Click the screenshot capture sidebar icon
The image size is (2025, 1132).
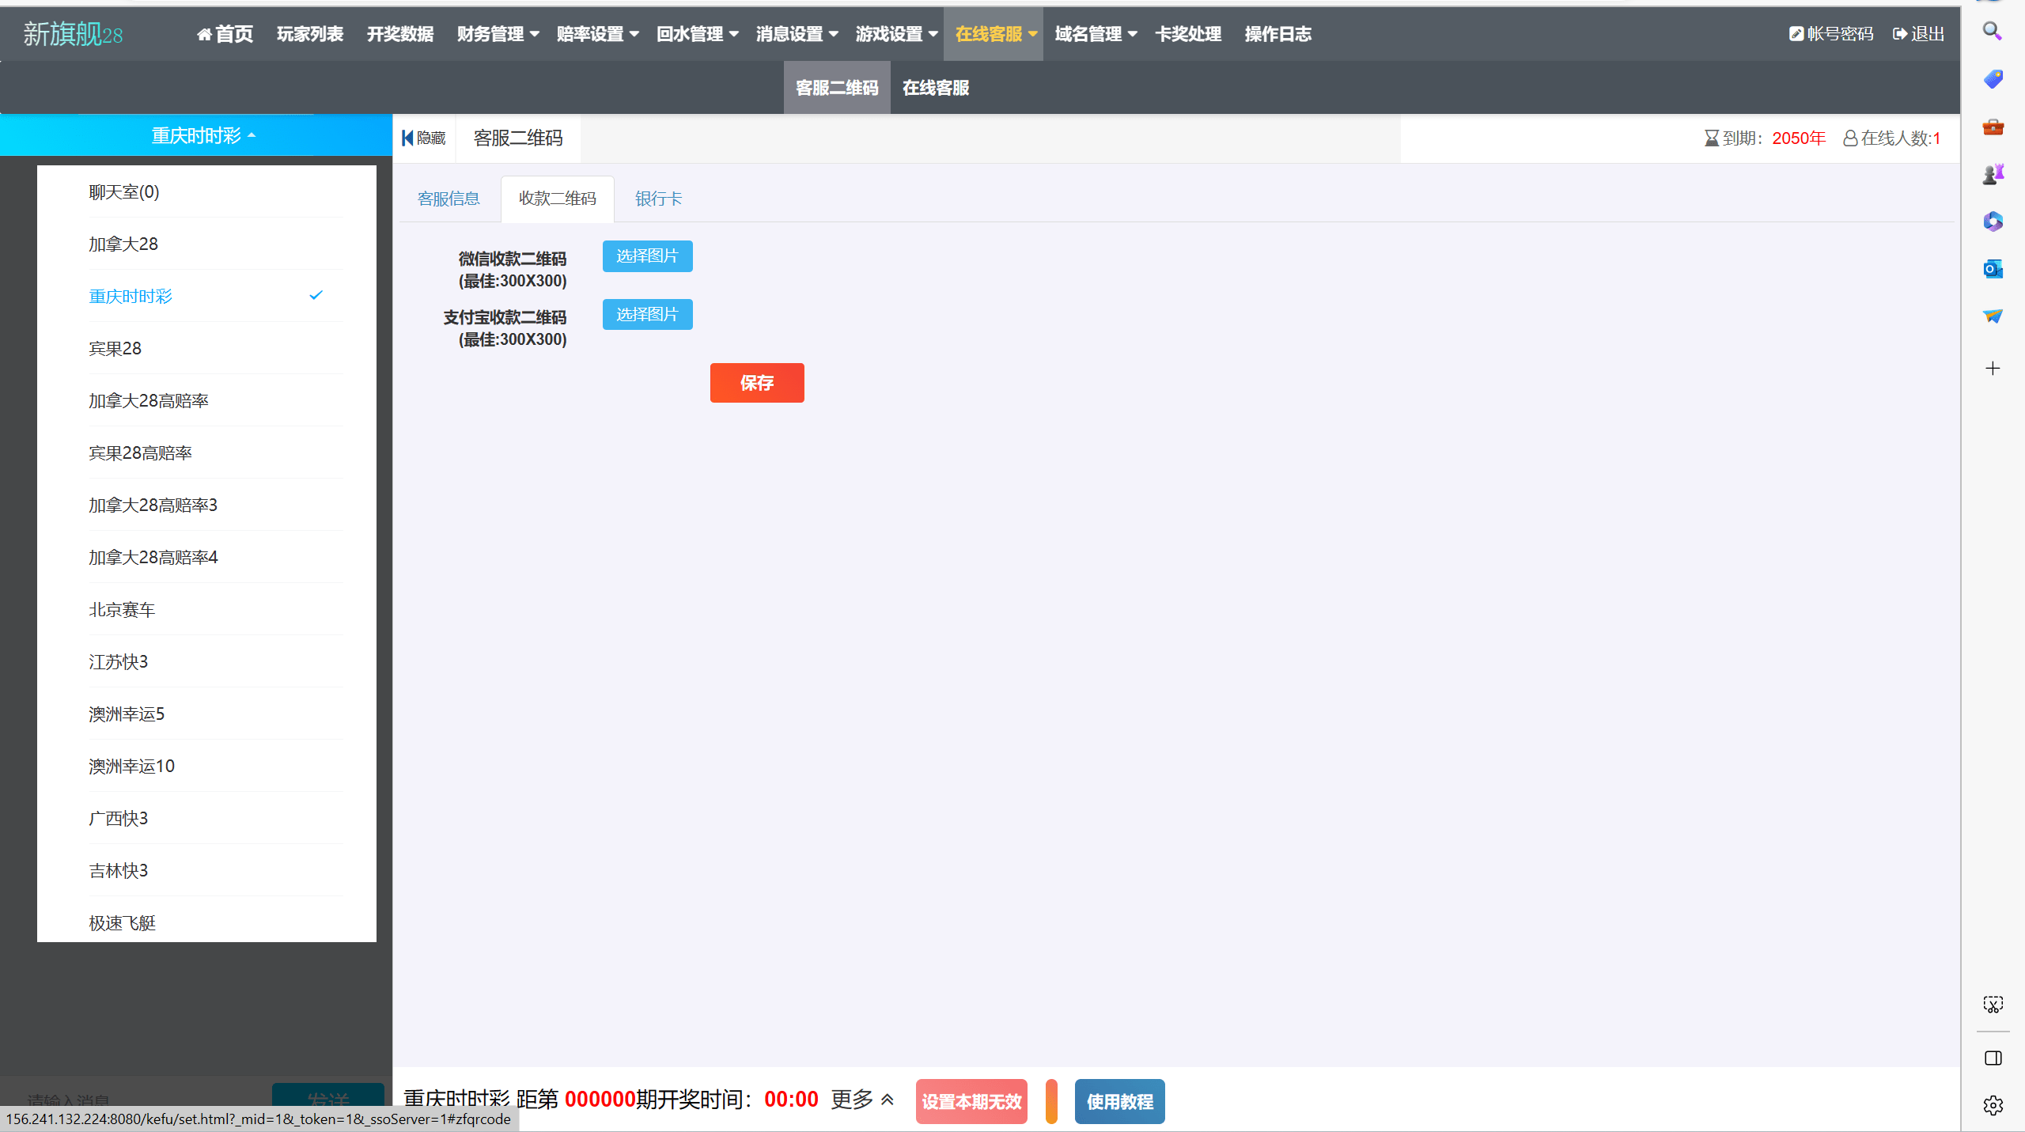[x=1993, y=1005]
